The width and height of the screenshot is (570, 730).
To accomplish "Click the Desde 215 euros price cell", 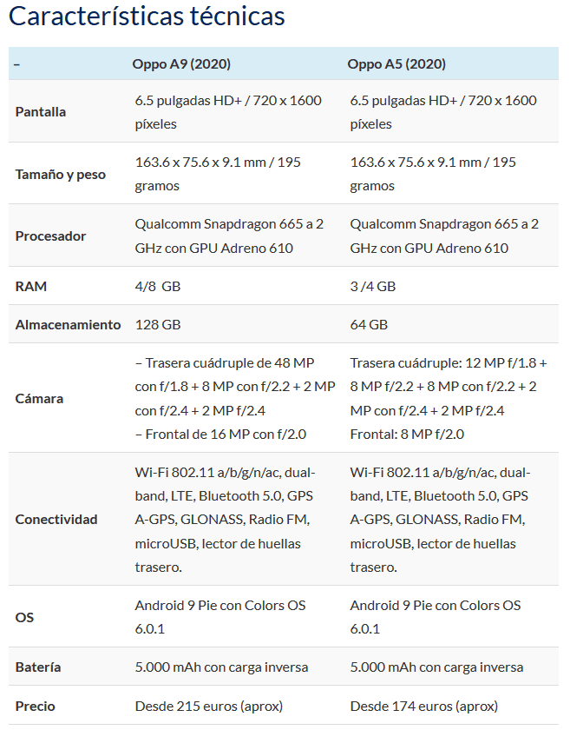I will [x=209, y=707].
